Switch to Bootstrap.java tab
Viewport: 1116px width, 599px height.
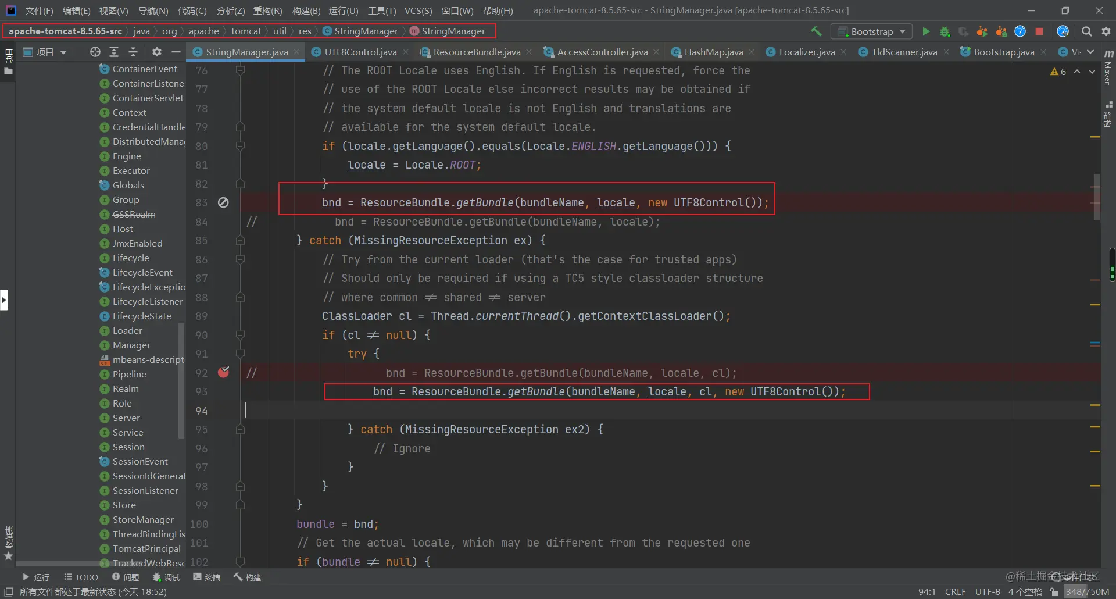click(1004, 52)
